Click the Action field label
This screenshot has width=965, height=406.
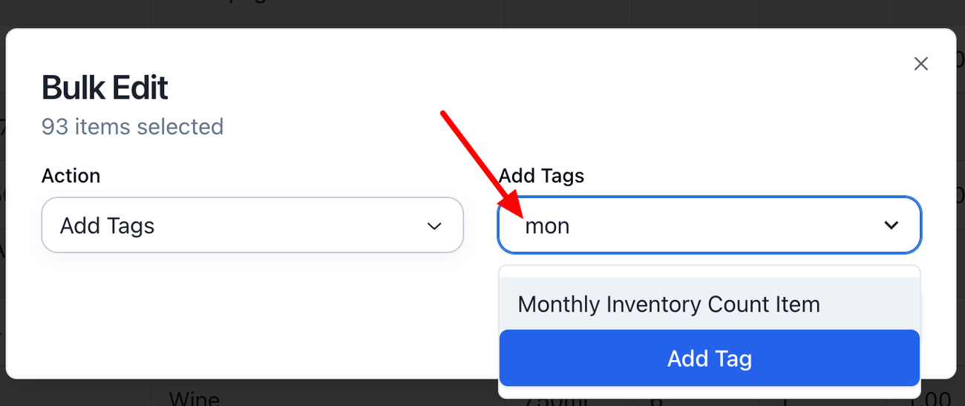71,176
